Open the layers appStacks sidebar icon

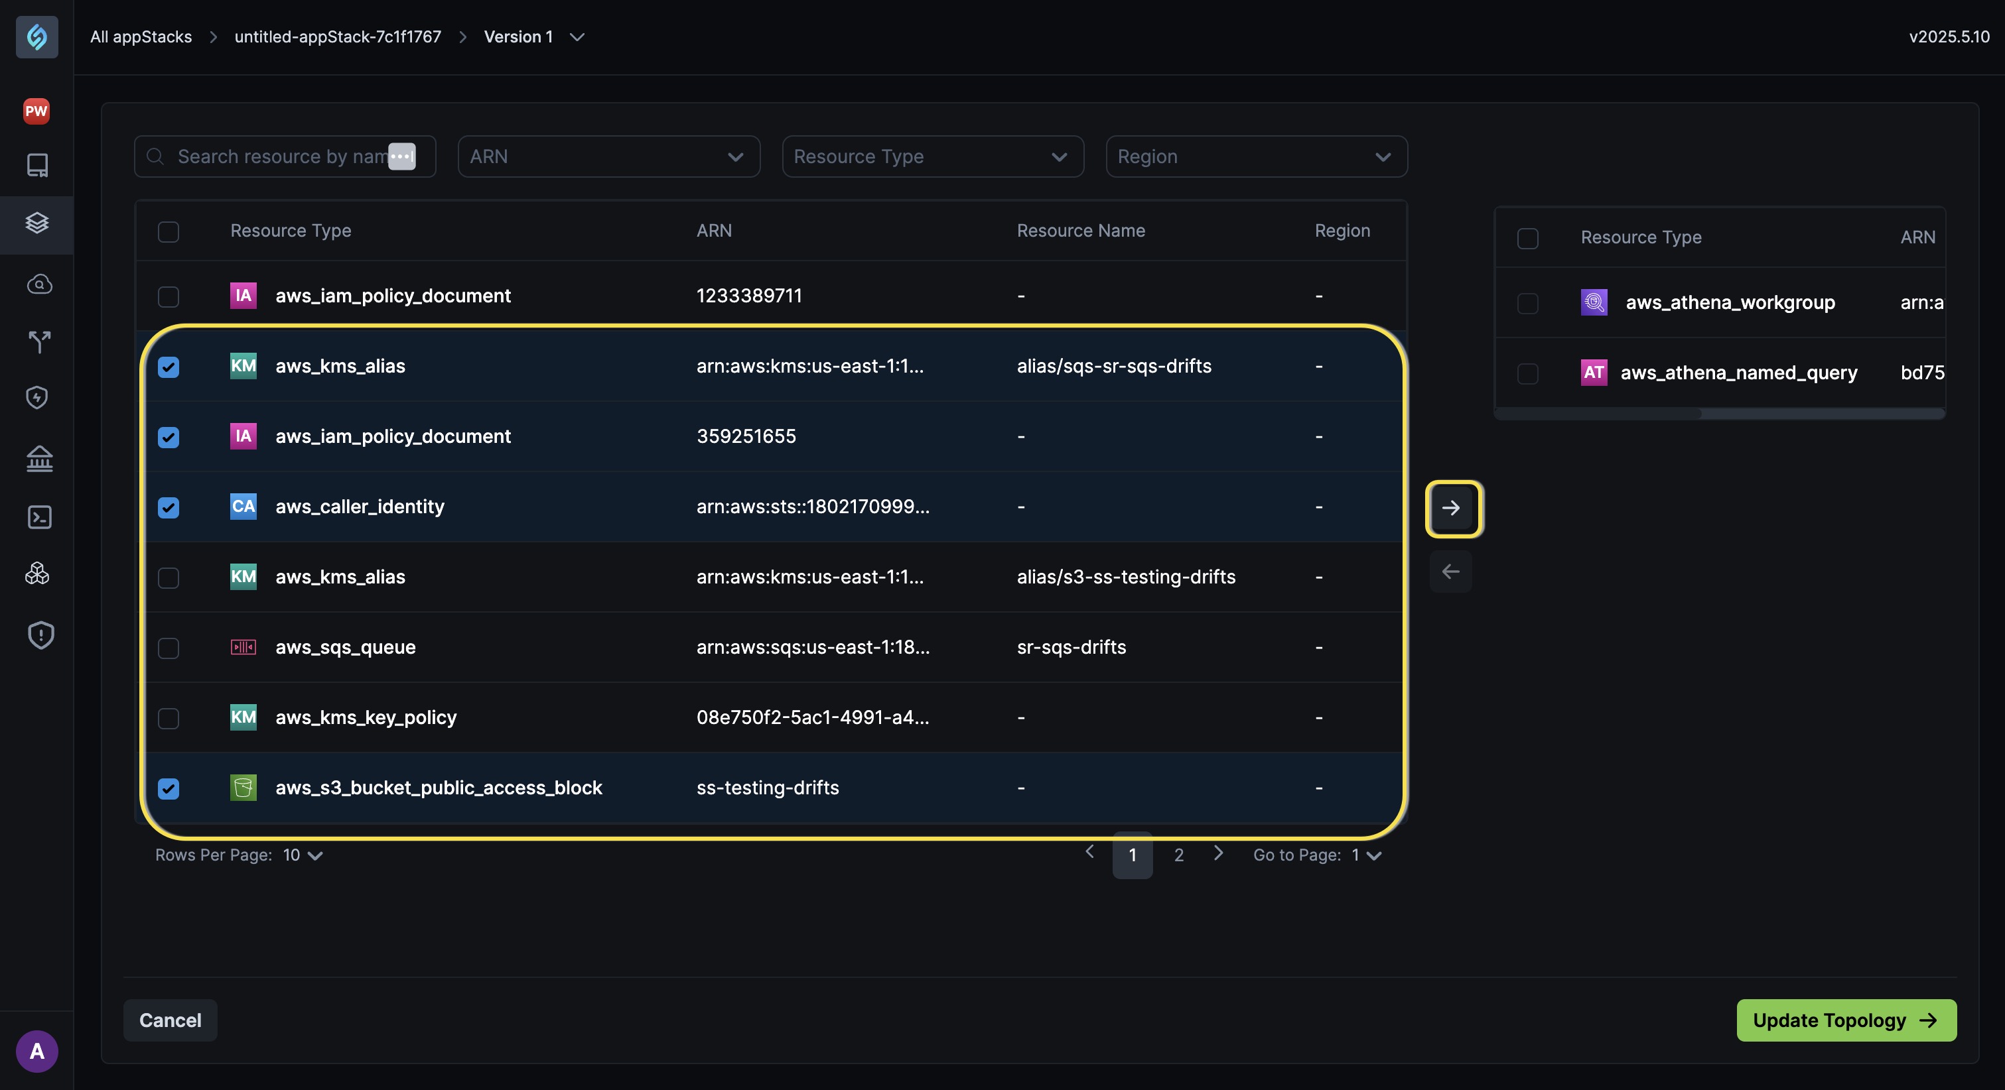click(x=37, y=223)
